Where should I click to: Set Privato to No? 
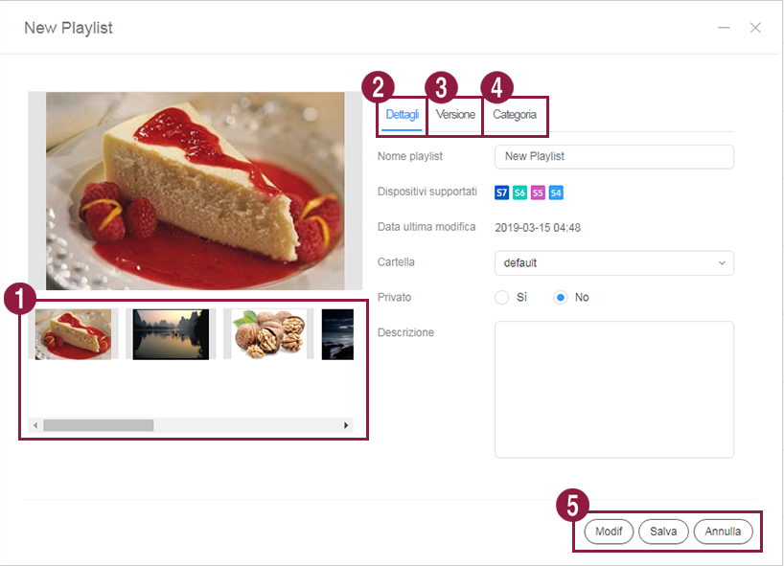(561, 298)
